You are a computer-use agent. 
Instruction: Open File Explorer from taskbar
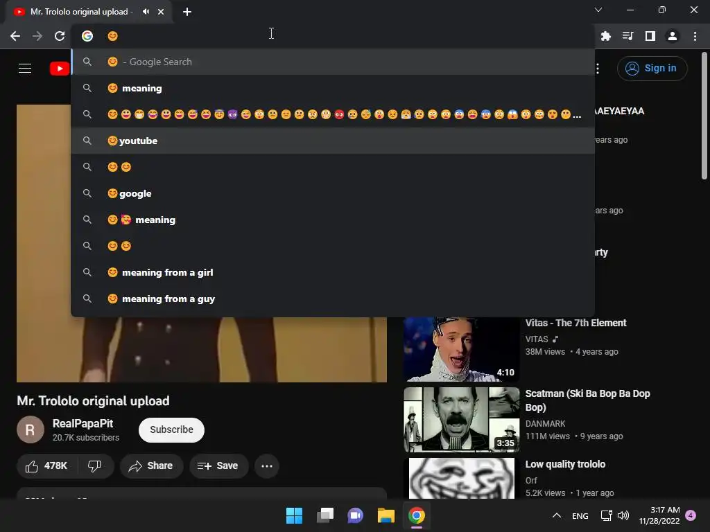pos(386,515)
